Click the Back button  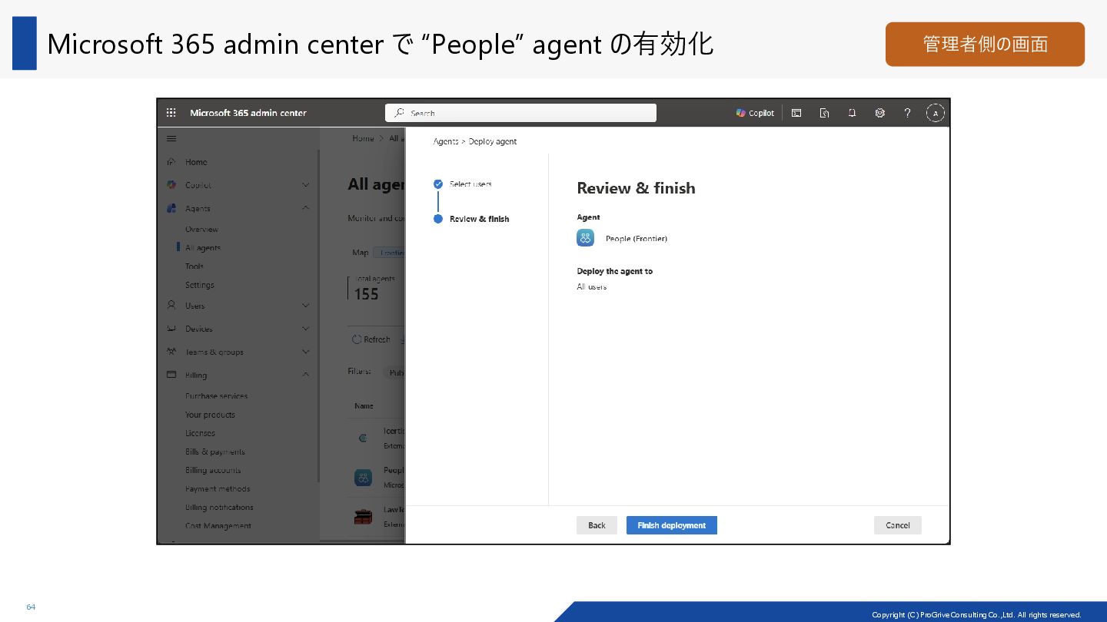point(597,525)
